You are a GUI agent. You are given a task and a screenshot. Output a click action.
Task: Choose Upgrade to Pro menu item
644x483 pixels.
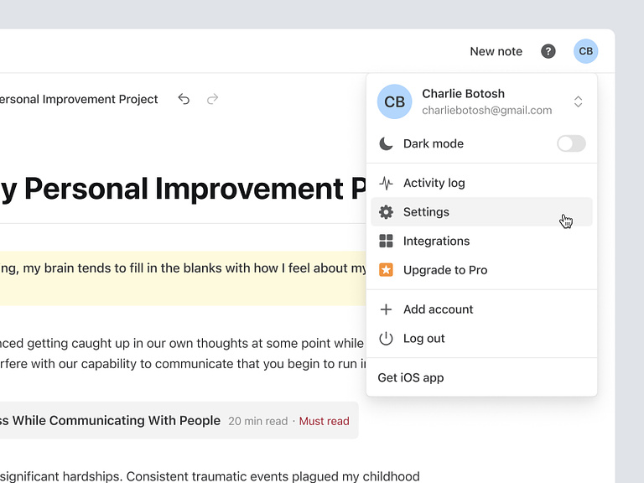coord(444,270)
